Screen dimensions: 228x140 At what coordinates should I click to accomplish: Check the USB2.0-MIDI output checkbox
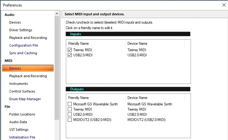pos(70,115)
